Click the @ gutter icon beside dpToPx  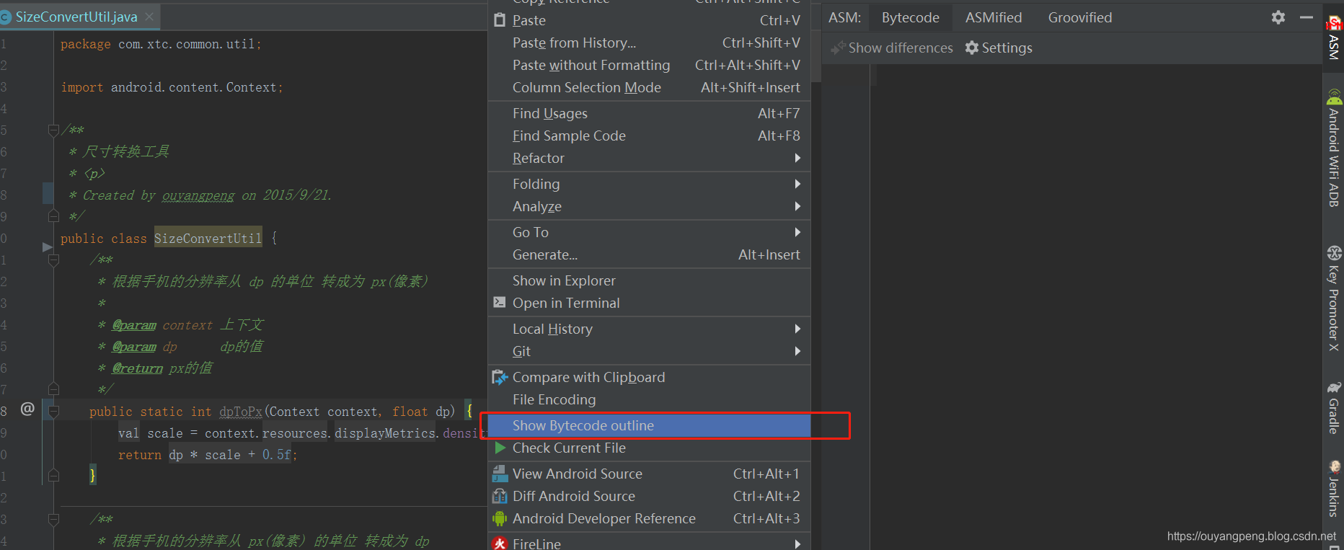[x=27, y=409]
